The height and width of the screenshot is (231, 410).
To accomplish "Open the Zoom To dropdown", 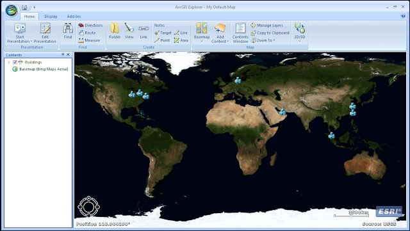I will click(x=263, y=40).
